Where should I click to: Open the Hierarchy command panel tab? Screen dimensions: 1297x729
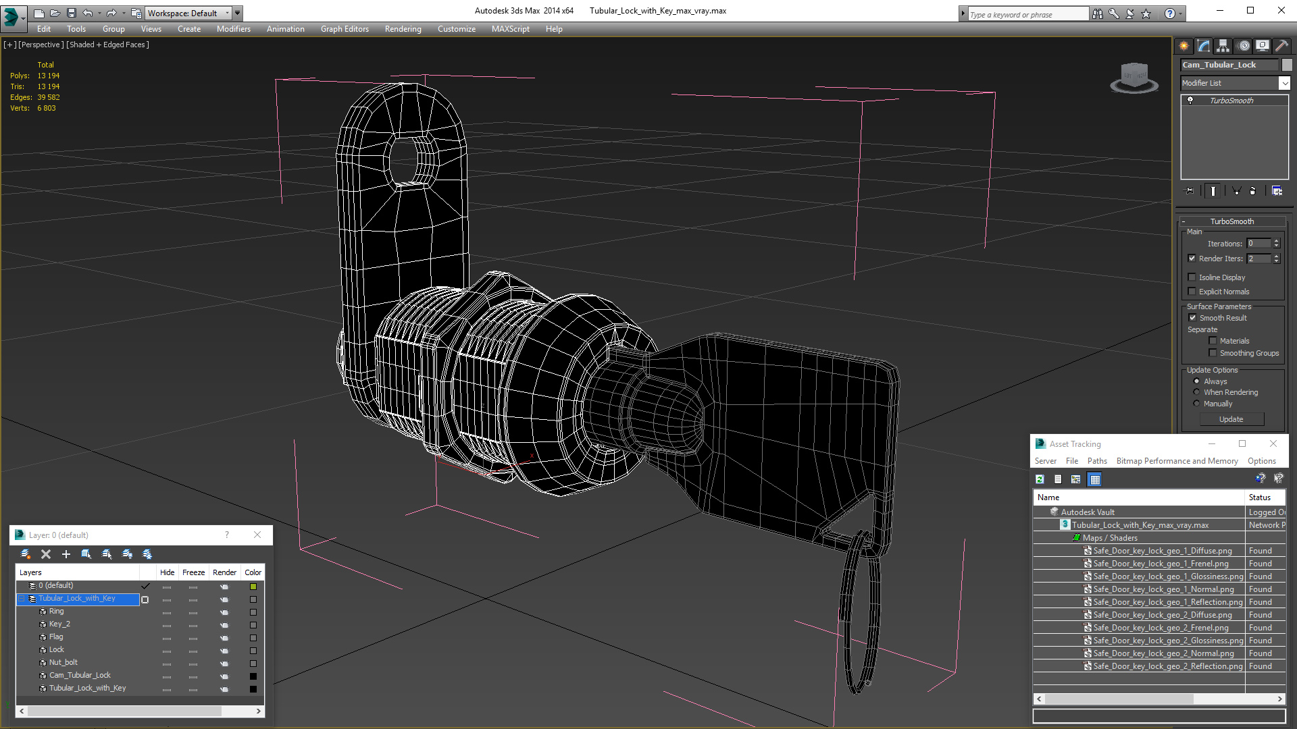(1223, 46)
